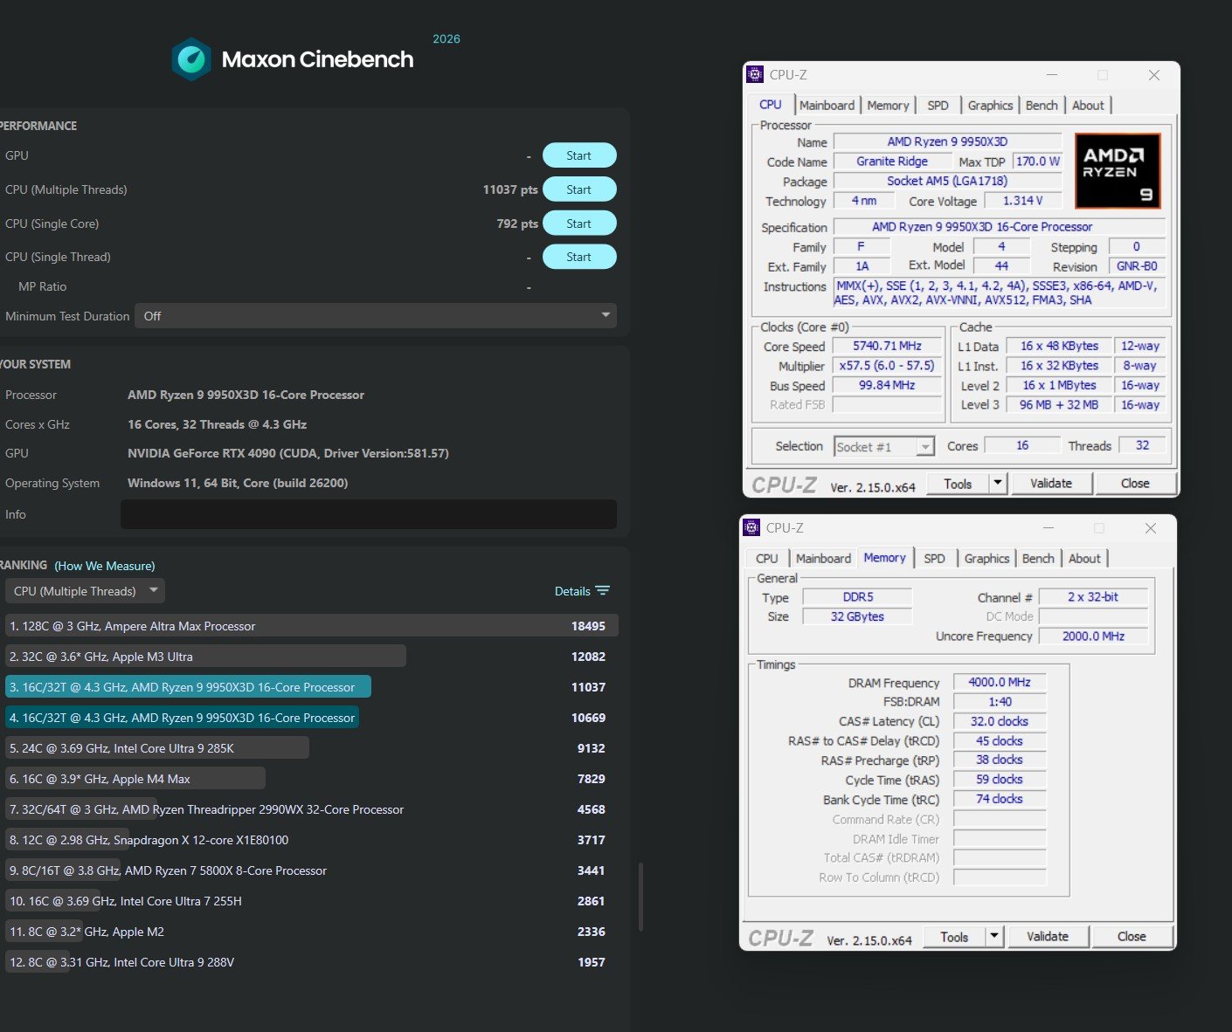1232x1032 pixels.
Task: Select the Snapdragon X 12-core ranking row
Action: (311, 840)
